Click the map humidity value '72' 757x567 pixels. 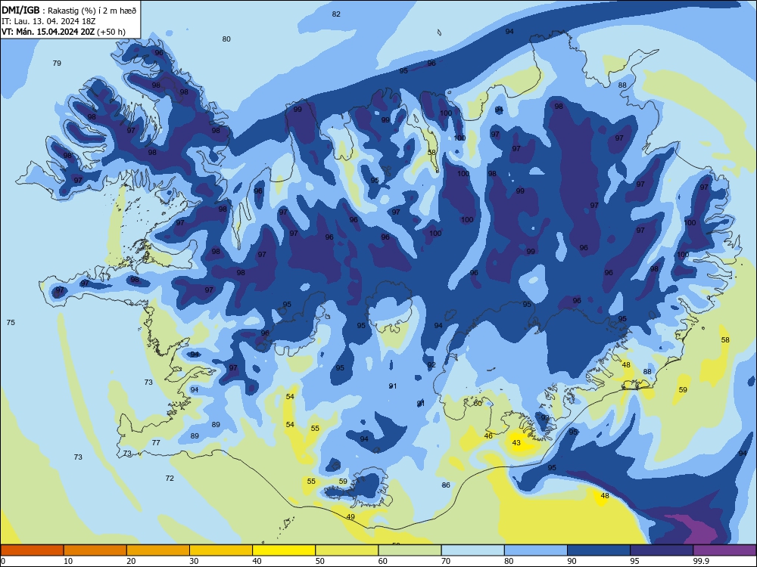pos(170,479)
